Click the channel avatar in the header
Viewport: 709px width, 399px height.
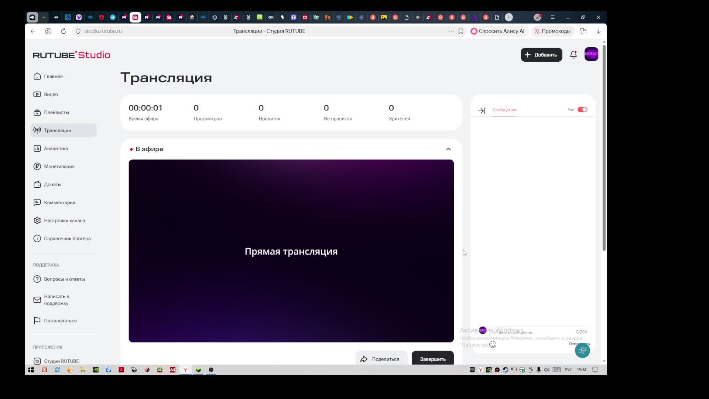(591, 54)
